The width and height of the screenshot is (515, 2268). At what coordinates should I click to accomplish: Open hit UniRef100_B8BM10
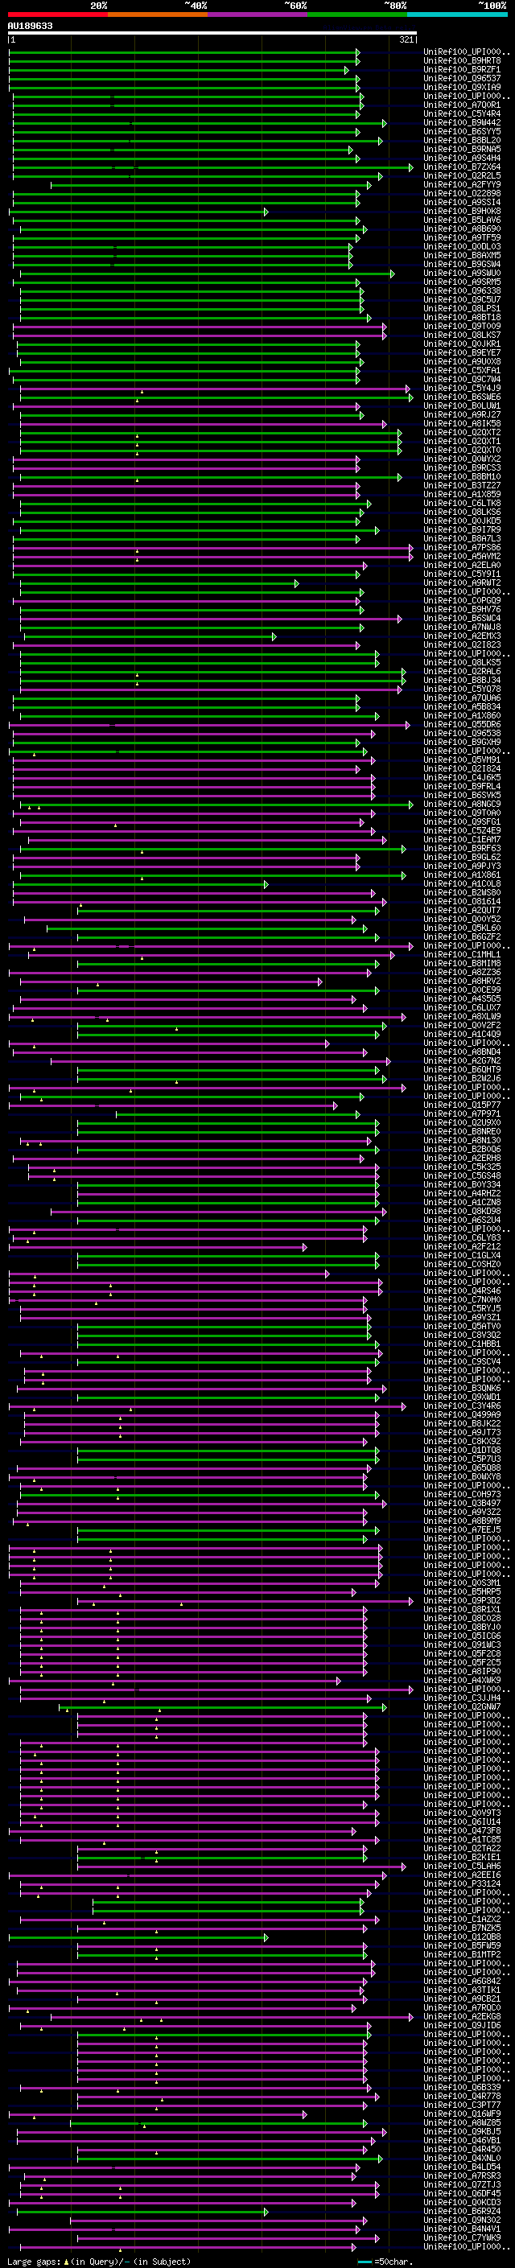(462, 476)
